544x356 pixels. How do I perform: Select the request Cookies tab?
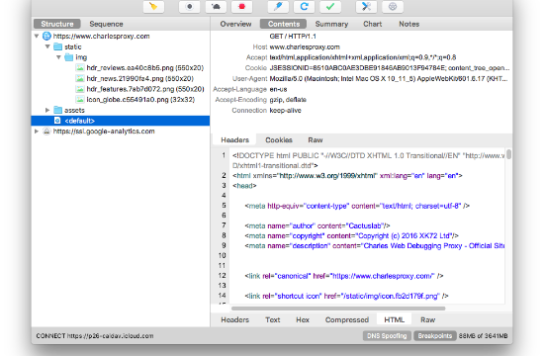pos(279,139)
